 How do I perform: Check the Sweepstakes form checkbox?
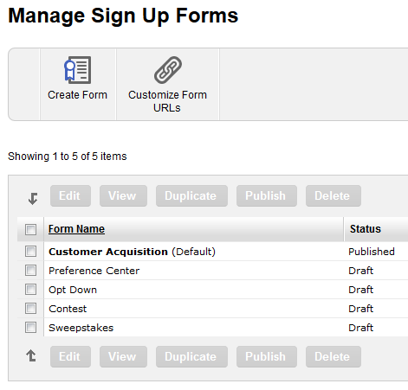coord(30,327)
